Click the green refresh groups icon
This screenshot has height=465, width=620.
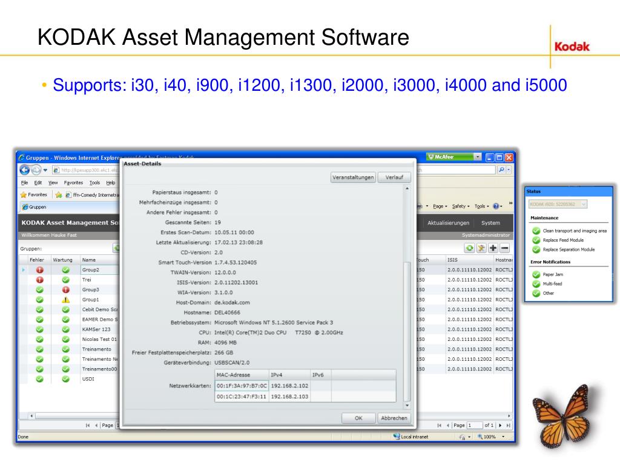[469, 248]
